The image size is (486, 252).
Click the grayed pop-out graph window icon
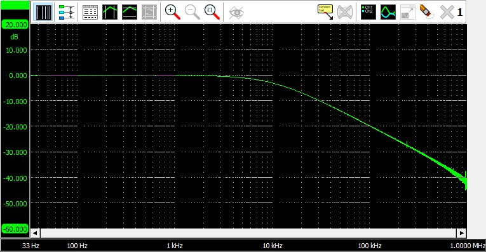tap(408, 13)
